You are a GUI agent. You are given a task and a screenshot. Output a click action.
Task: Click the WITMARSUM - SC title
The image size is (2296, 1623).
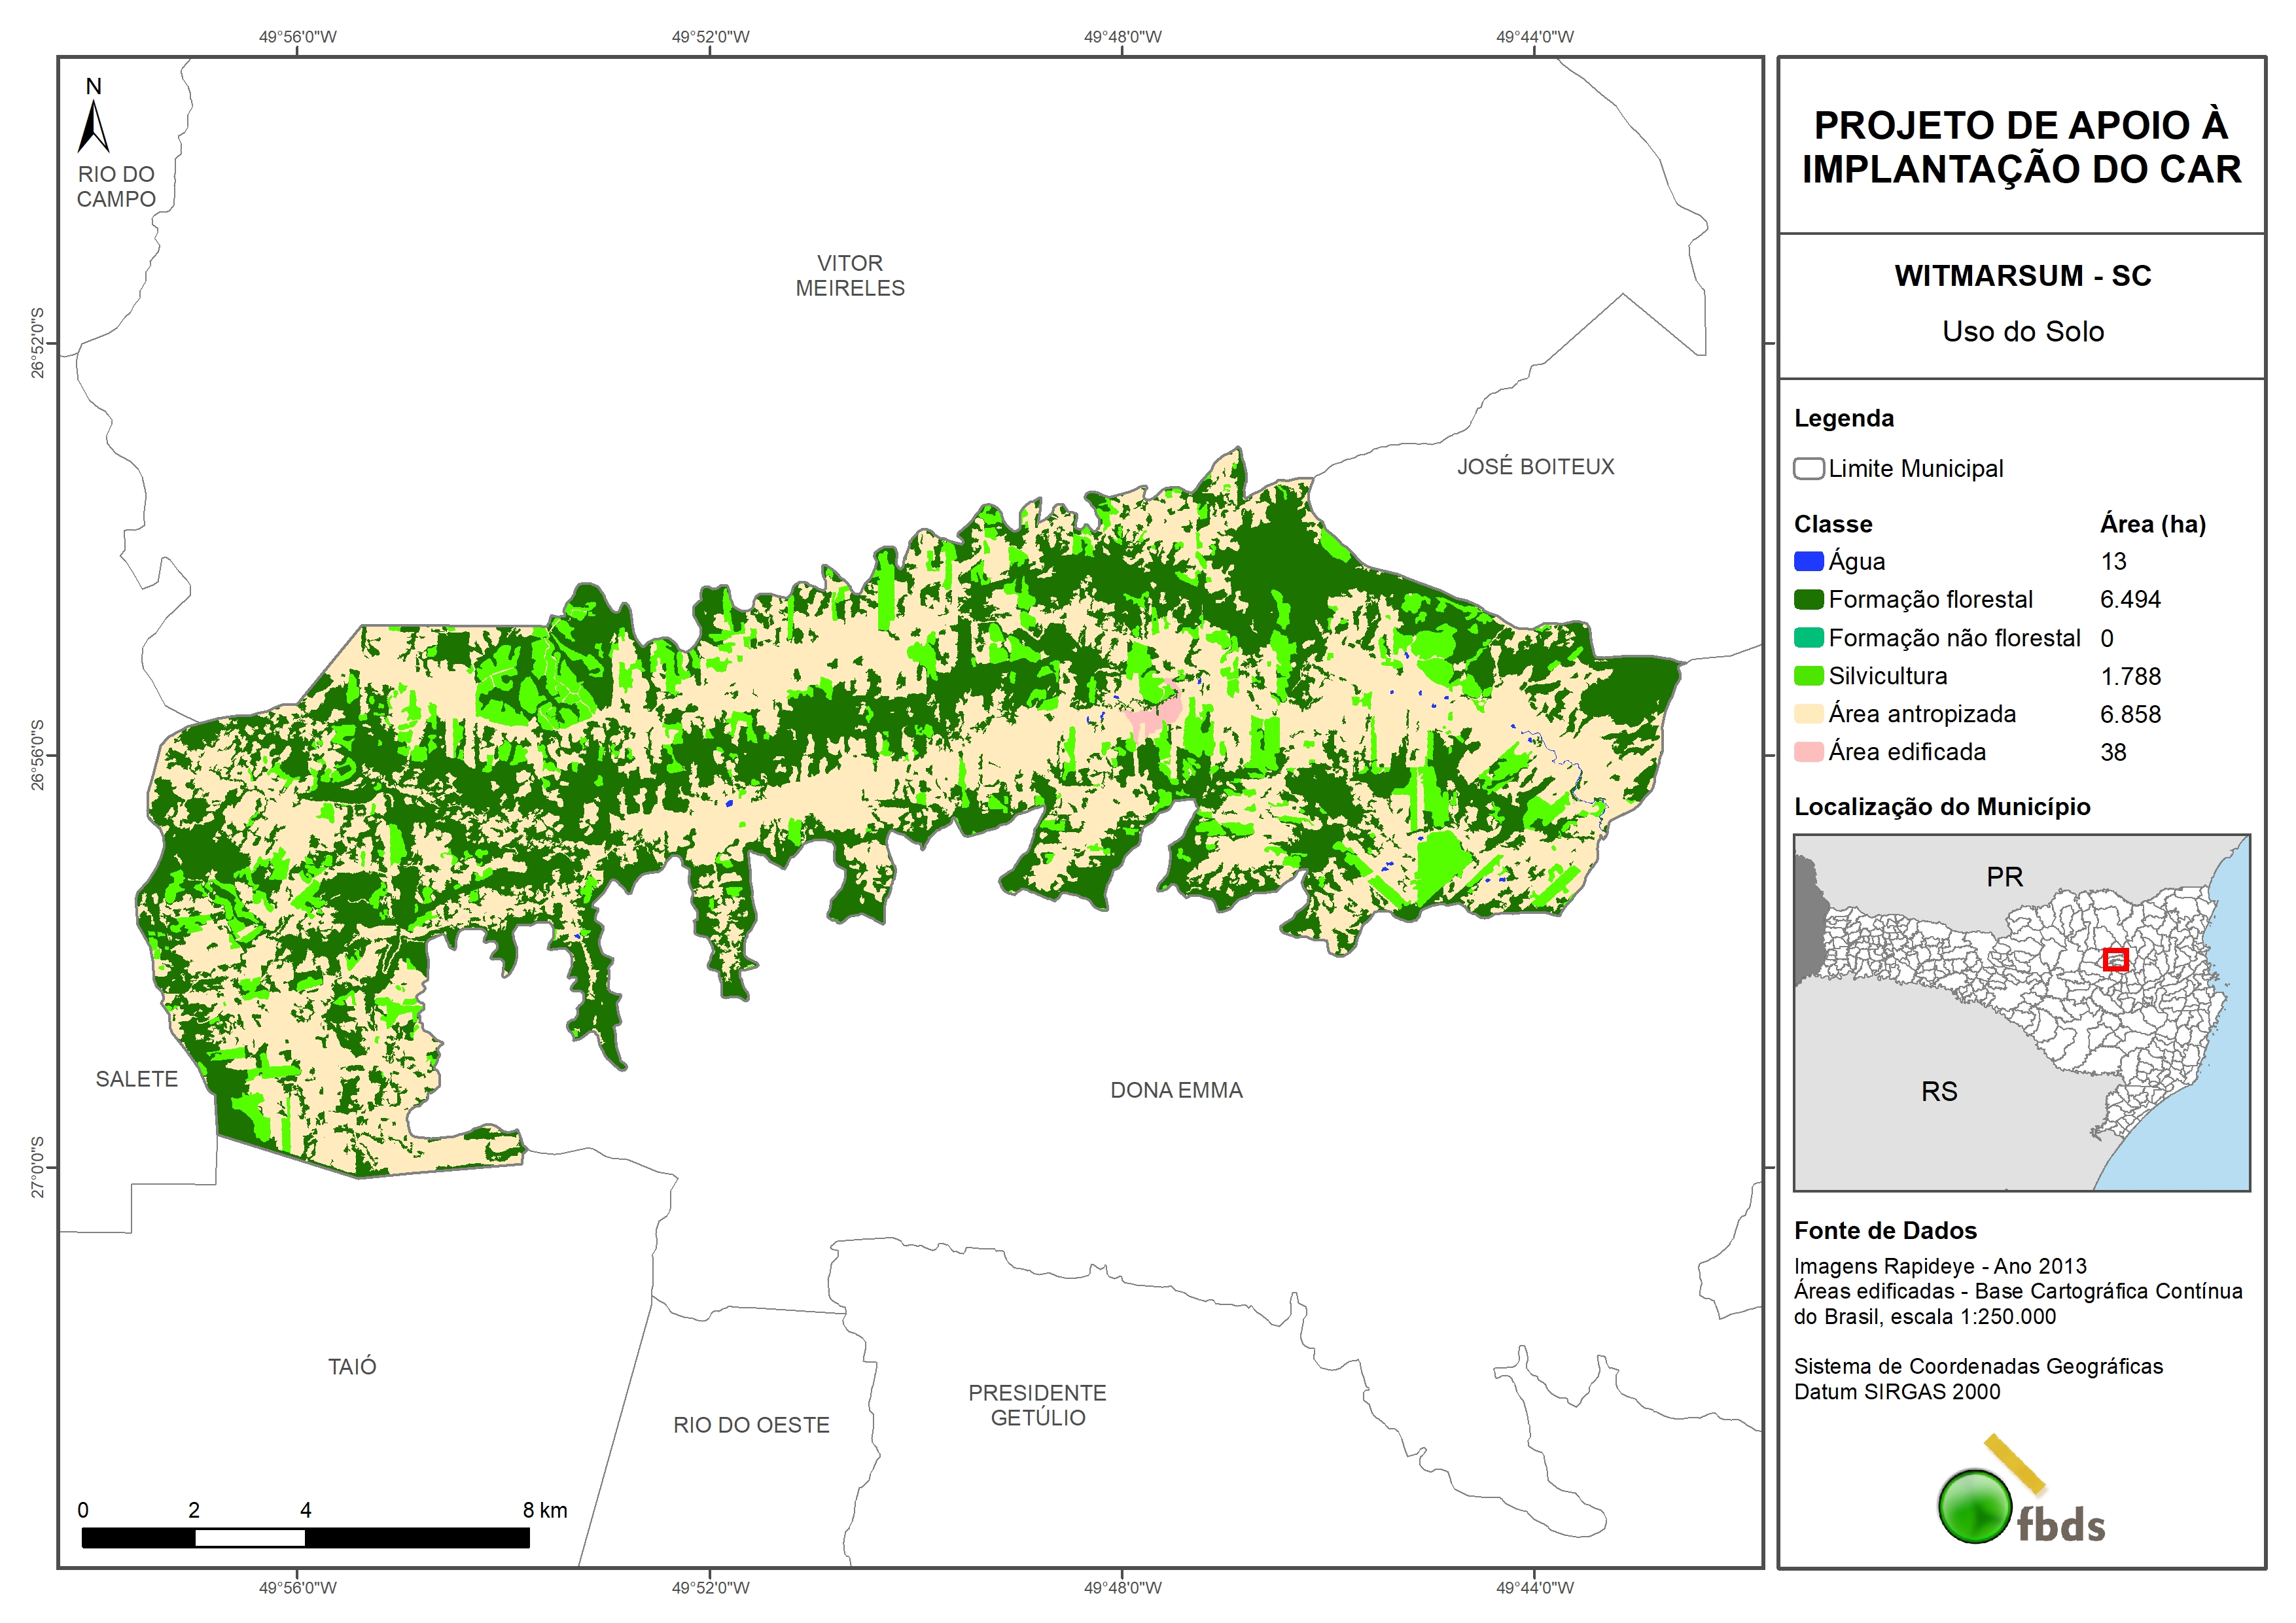(x=2022, y=276)
